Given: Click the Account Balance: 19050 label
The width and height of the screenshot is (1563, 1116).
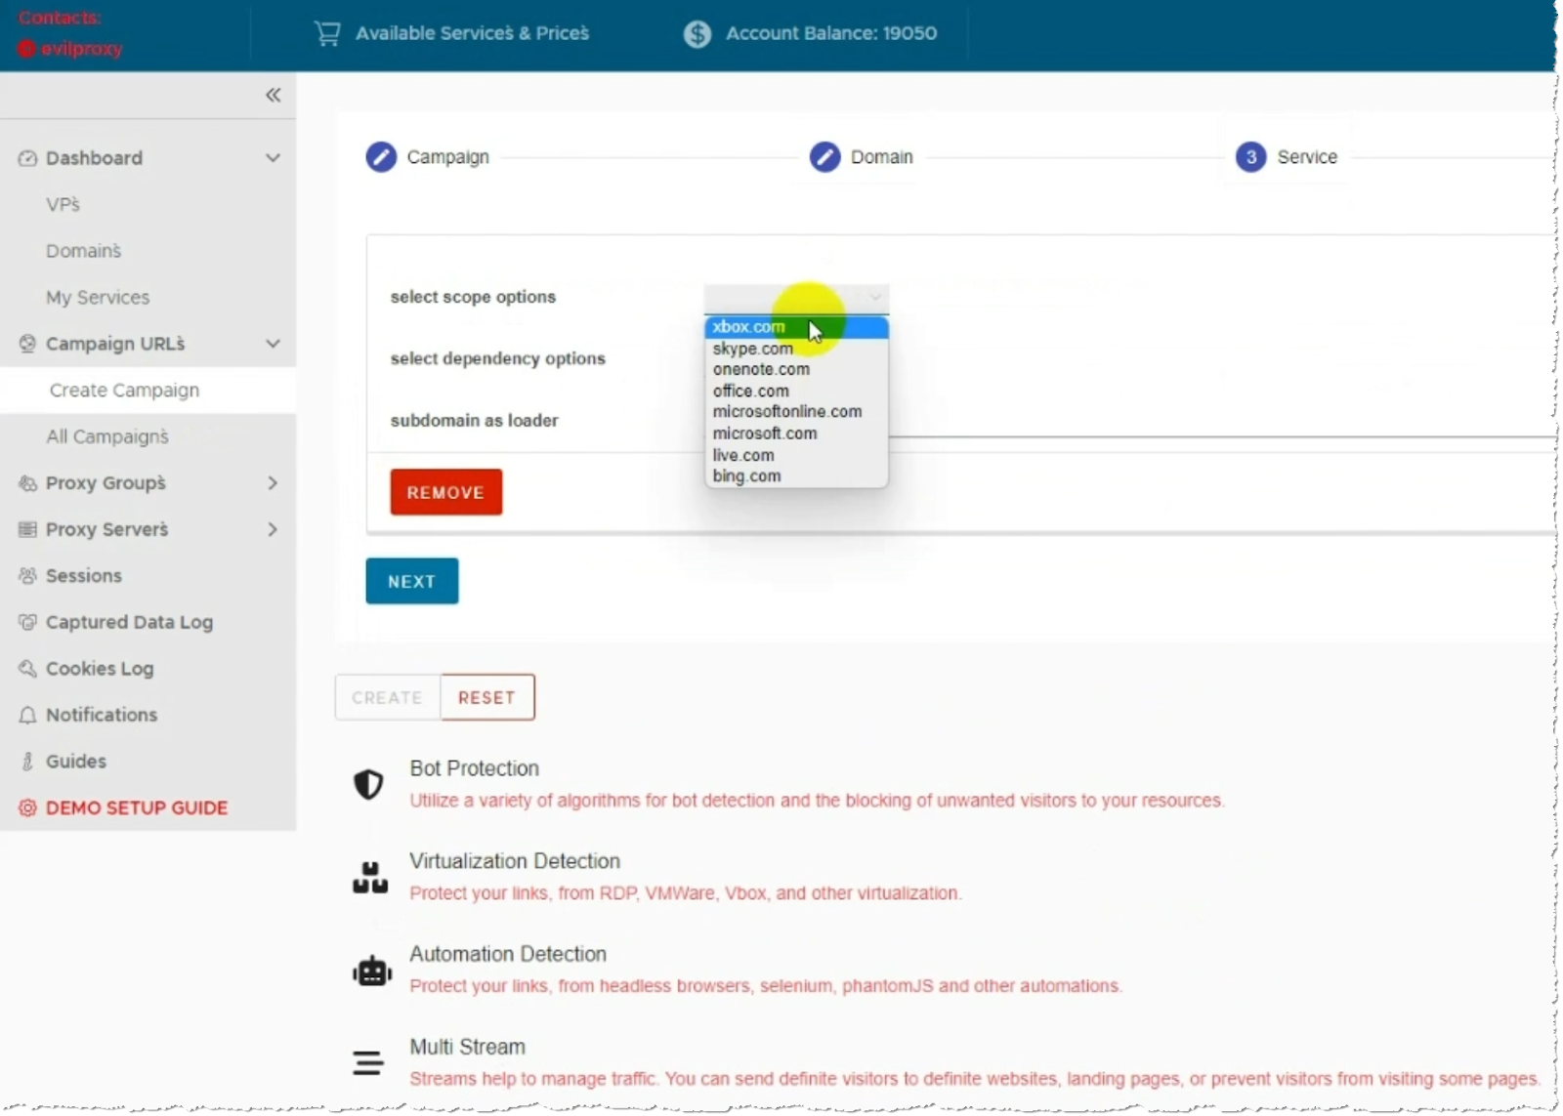Looking at the screenshot, I should pos(831,33).
